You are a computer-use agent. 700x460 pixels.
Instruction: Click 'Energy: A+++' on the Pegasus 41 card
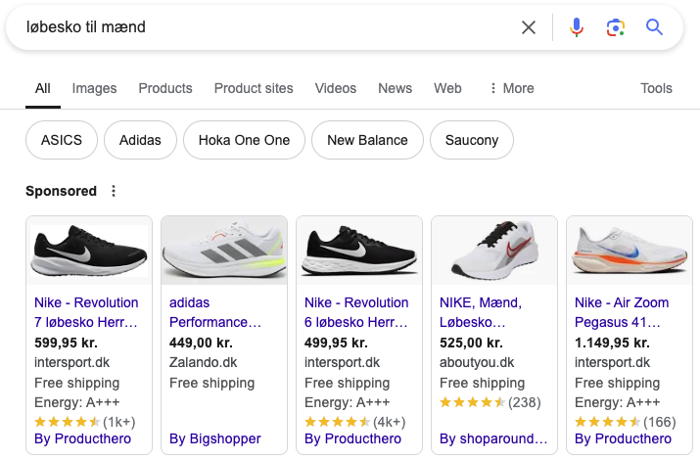coord(617,402)
